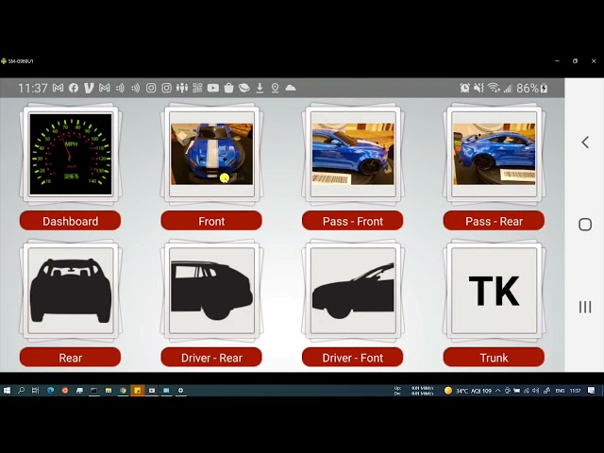This screenshot has width=604, height=453.
Task: Click the red Front button
Action: click(x=211, y=221)
